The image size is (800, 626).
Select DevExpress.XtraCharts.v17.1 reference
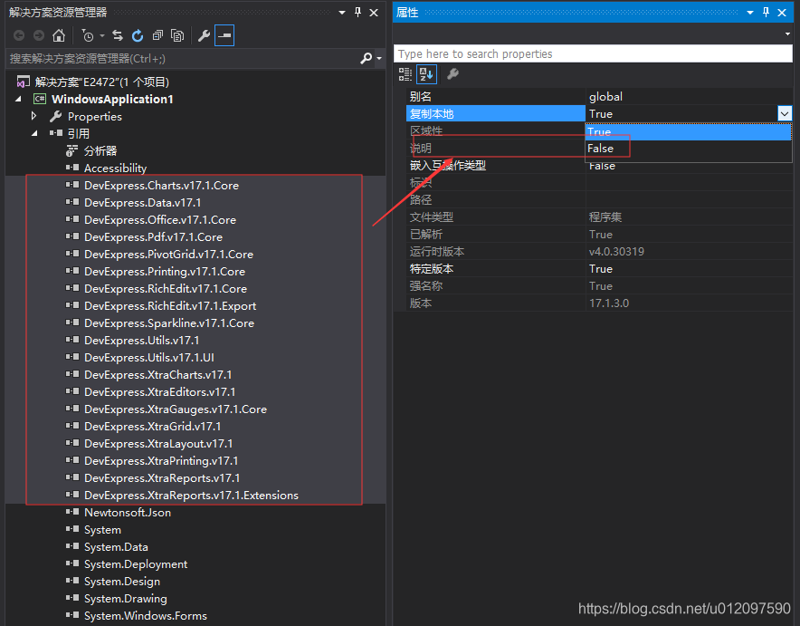(157, 374)
